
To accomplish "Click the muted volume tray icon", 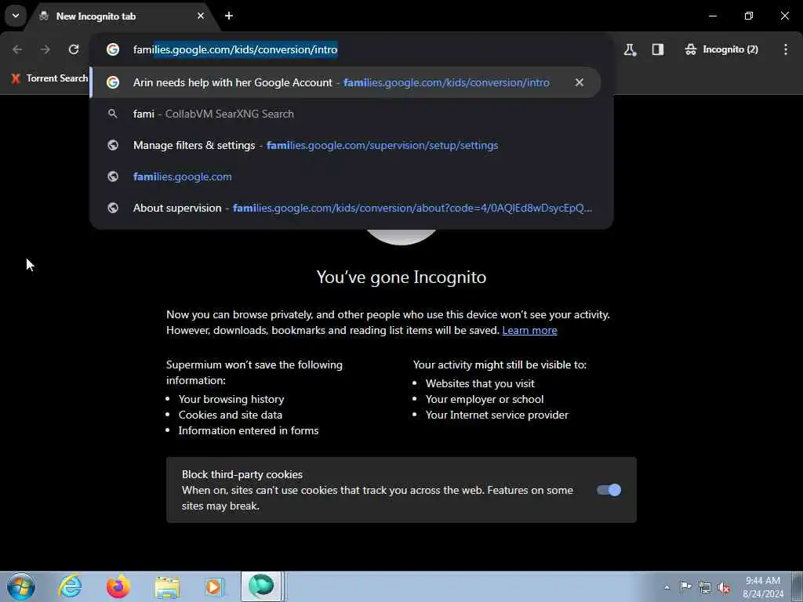I will (x=724, y=587).
